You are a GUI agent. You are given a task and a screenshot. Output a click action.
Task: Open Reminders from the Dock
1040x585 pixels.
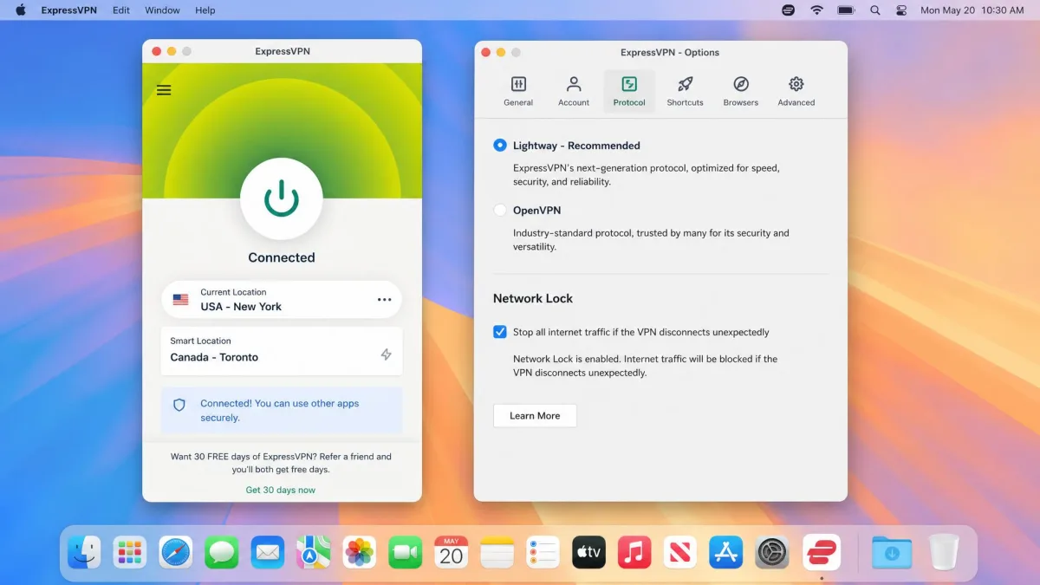point(543,551)
